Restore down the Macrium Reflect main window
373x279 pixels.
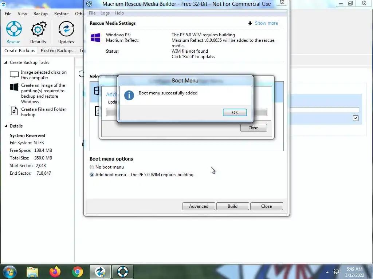[x=350, y=4]
